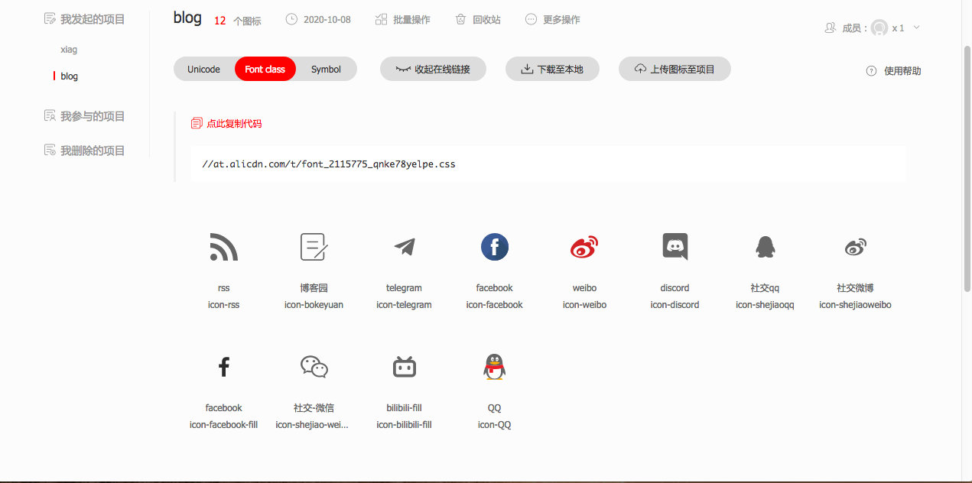This screenshot has height=483, width=972.
Task: Pick the bilibili-fill icon
Action: pos(404,368)
